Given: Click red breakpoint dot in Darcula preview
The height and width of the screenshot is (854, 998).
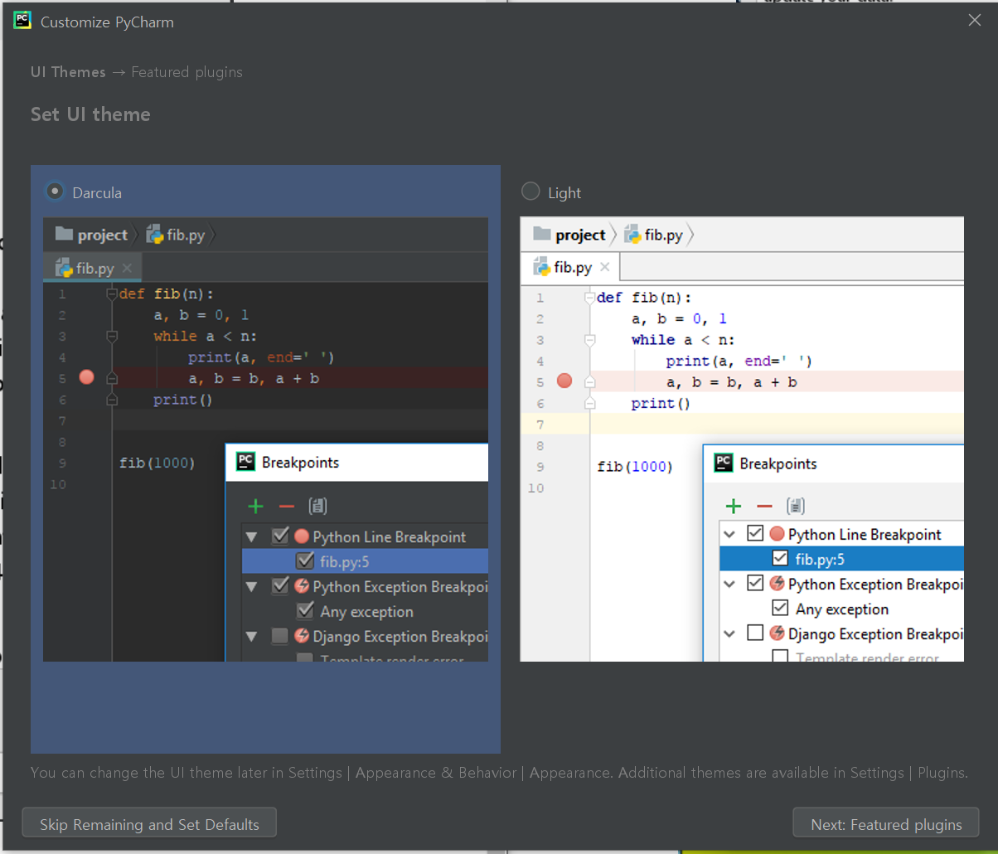Looking at the screenshot, I should [x=86, y=378].
